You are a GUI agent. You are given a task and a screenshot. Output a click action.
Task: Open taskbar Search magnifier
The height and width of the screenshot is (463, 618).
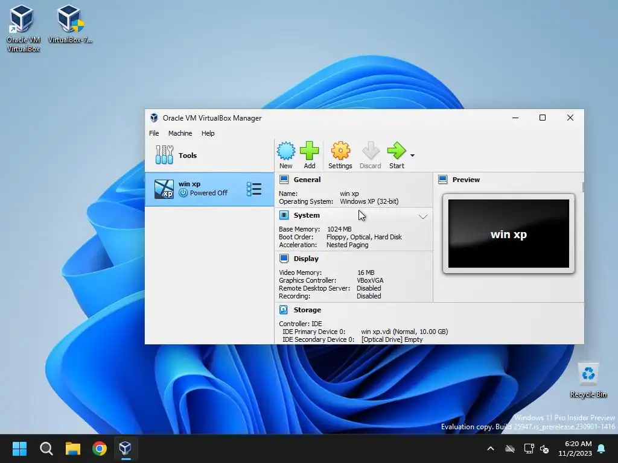46,449
